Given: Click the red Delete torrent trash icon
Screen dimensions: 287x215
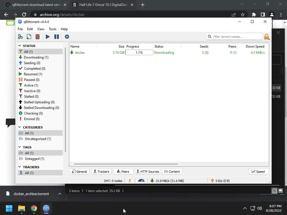Looking at the screenshot, I should coord(38,37).
